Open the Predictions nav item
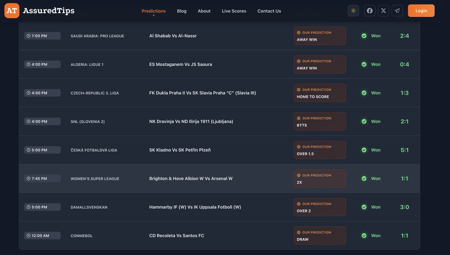Screen dimensions: 450x255 click(154, 11)
